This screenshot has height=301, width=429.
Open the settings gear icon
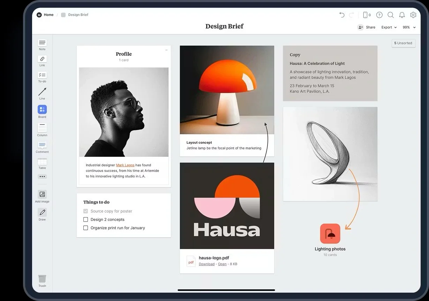point(413,15)
